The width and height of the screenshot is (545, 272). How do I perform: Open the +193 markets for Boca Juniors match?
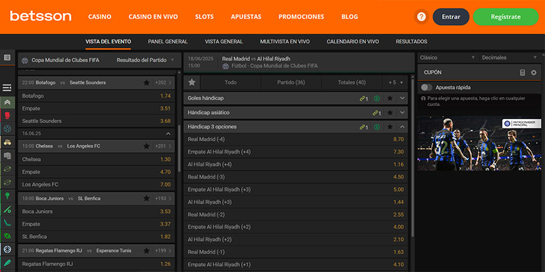click(x=163, y=199)
